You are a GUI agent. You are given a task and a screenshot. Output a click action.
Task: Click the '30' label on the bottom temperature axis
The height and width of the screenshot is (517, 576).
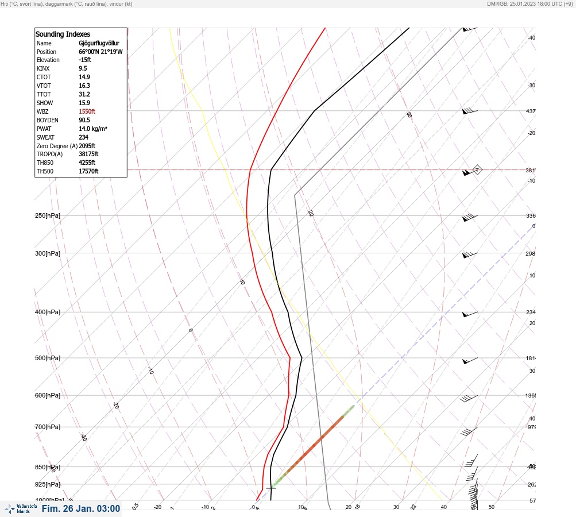click(396, 507)
